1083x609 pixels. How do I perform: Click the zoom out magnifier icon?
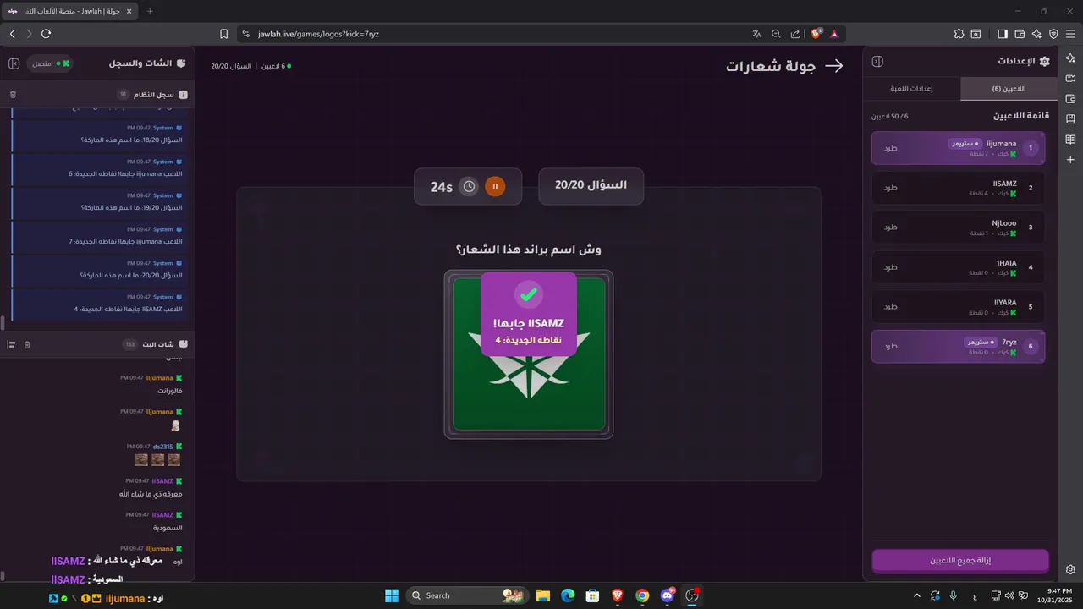click(x=776, y=34)
